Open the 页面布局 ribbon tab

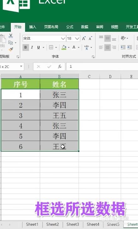click(51, 27)
